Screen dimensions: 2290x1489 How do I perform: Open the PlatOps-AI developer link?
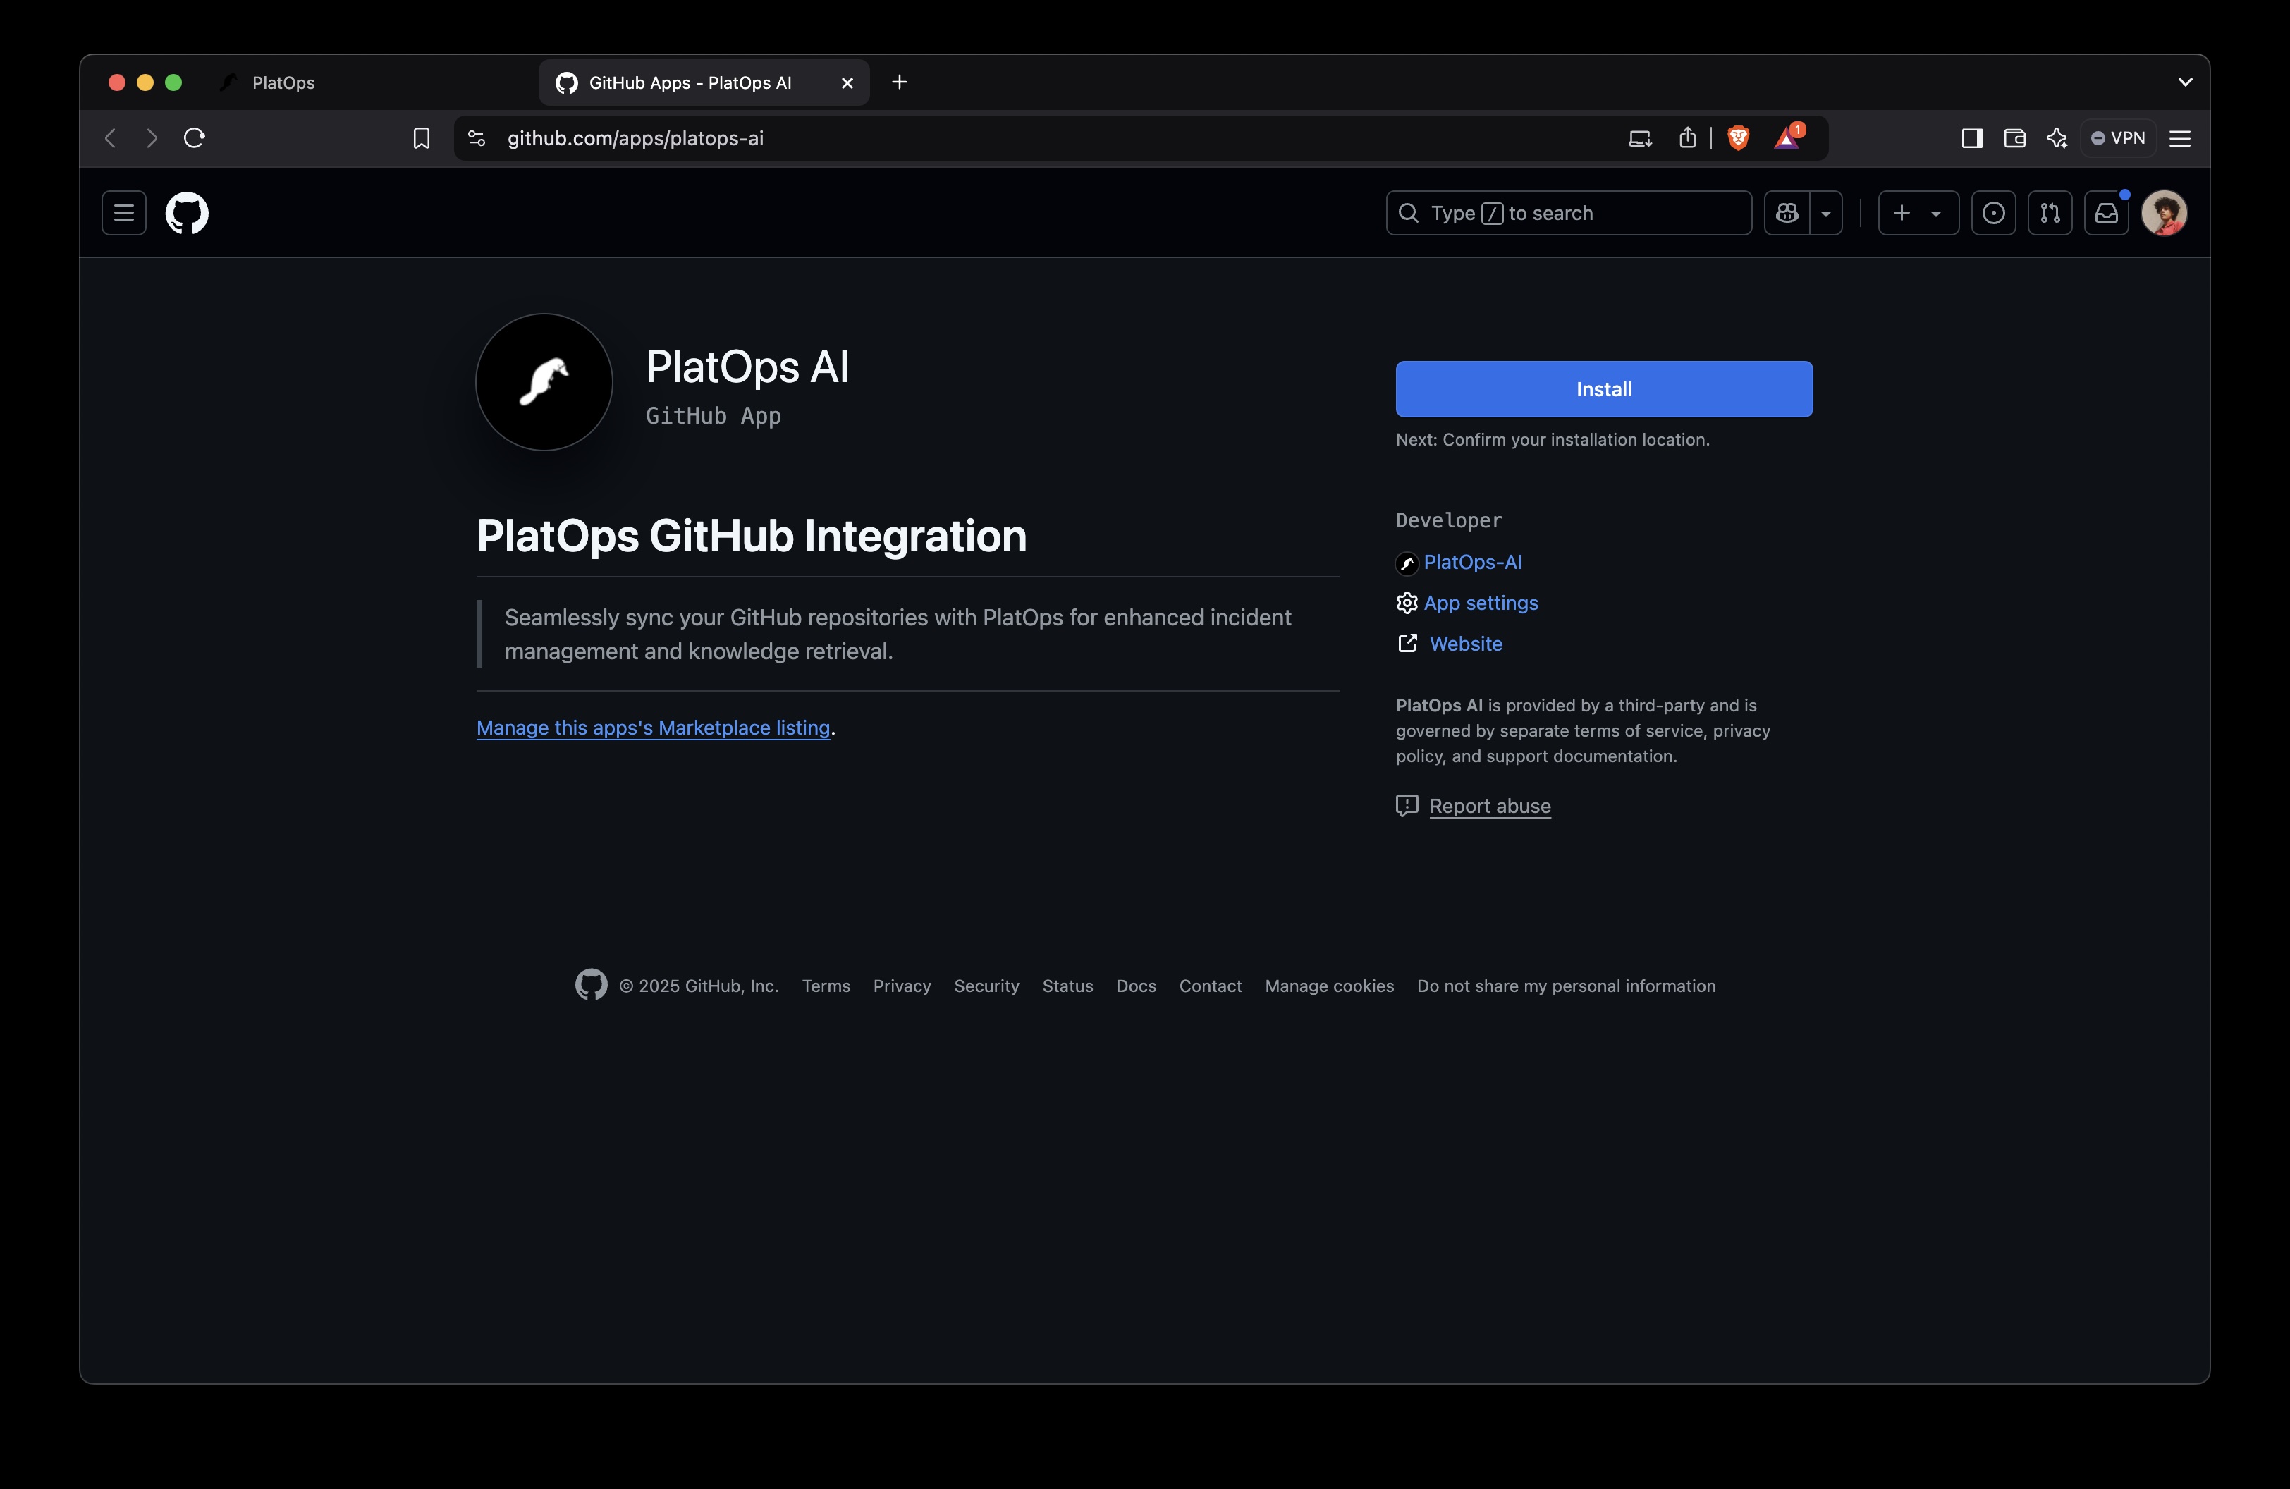click(1472, 563)
